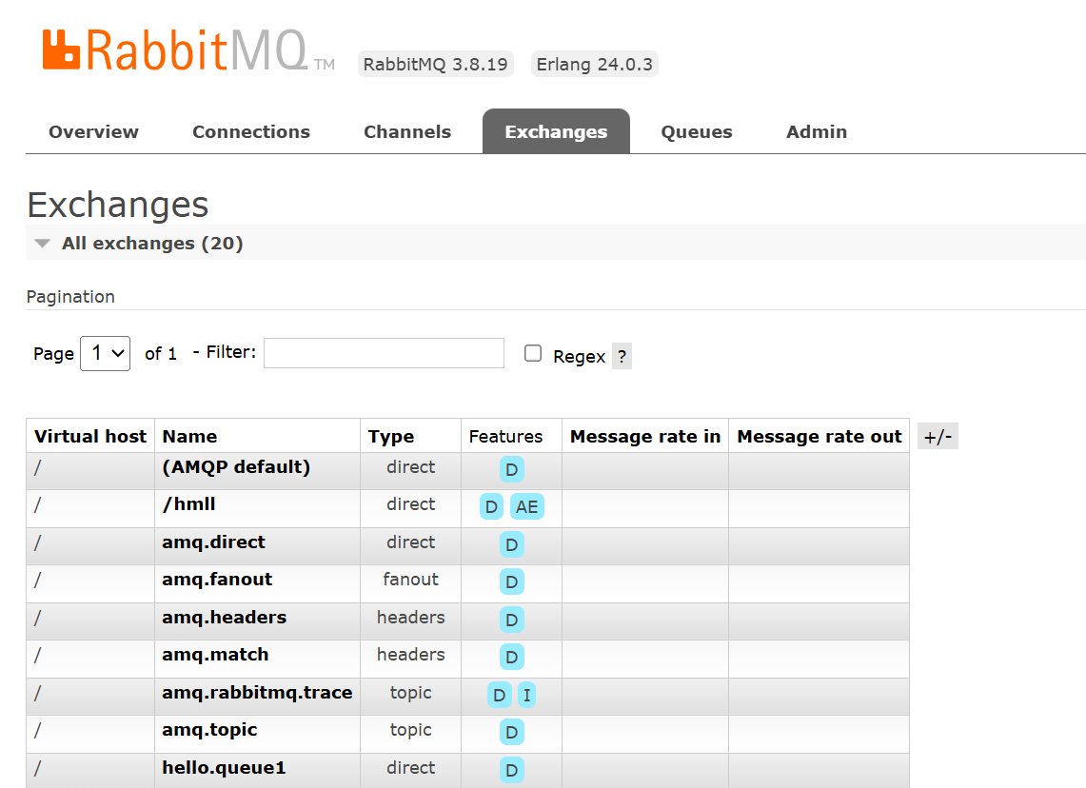This screenshot has height=788, width=1086.
Task: Click the D badge for amq.rabbitmq.trace
Action: (500, 696)
